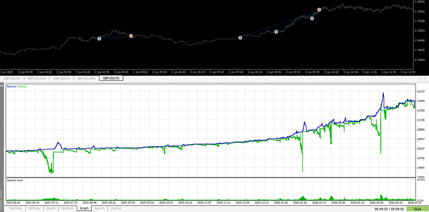
Task: Click the Deposit Load label
Action: coord(15,180)
